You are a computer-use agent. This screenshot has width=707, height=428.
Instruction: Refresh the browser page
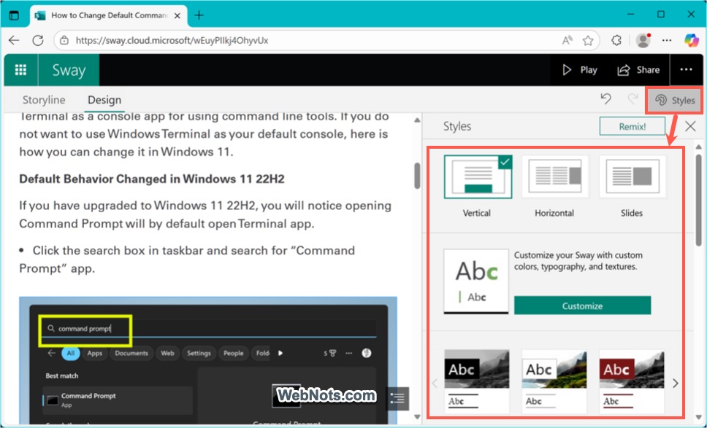pos(38,41)
